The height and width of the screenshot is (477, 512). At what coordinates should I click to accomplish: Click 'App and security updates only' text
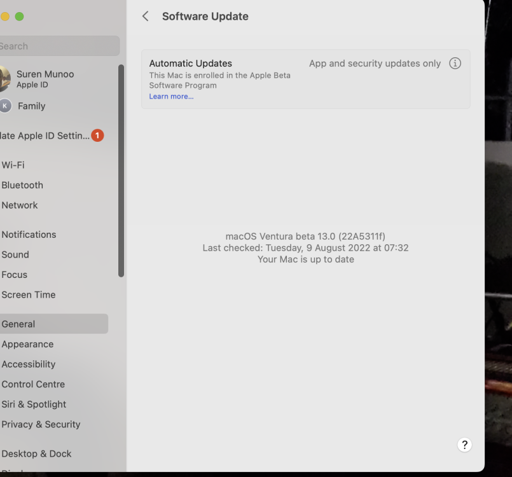[375, 64]
